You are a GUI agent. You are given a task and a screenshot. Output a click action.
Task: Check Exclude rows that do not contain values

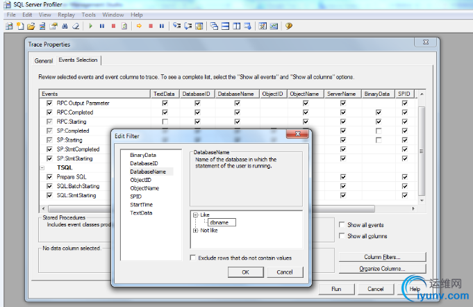coord(193,258)
